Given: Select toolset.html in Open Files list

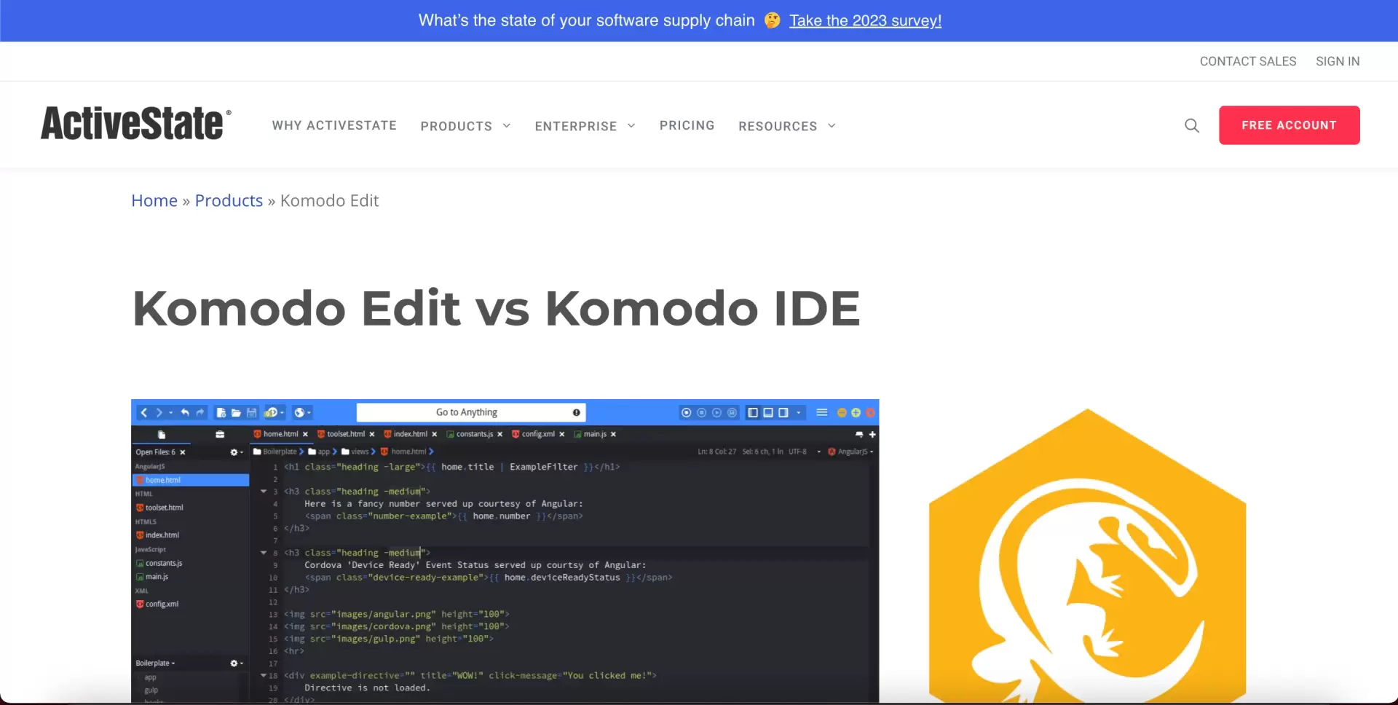Looking at the screenshot, I should (x=159, y=508).
